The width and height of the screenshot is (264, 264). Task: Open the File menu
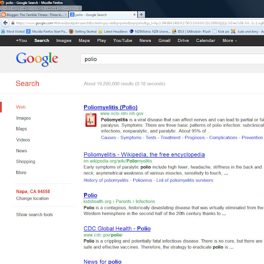point(4,8)
